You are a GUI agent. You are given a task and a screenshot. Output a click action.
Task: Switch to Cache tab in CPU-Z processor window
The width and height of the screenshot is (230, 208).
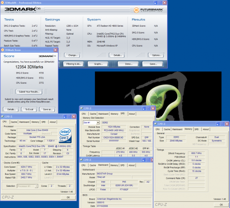coord(14,122)
